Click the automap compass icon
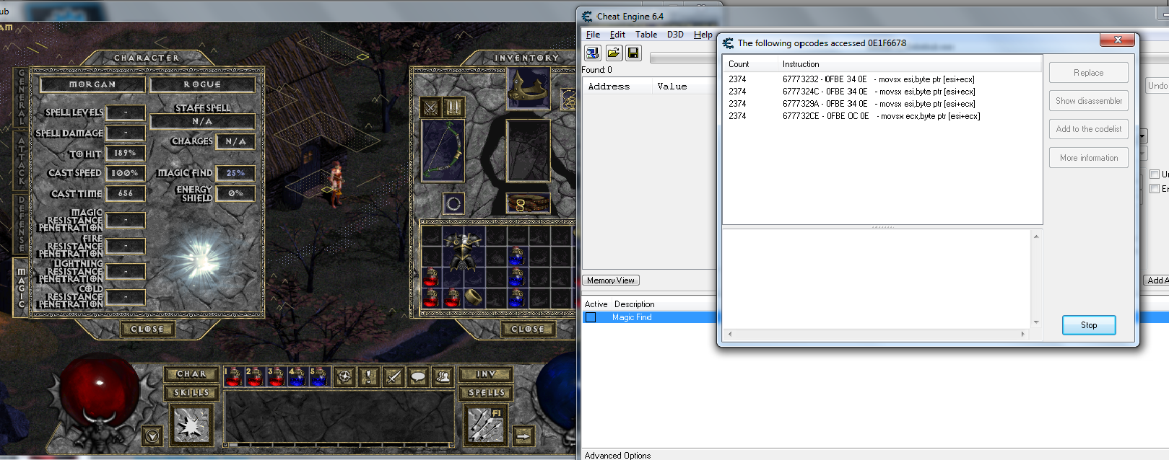This screenshot has width=1169, height=460. tap(344, 376)
